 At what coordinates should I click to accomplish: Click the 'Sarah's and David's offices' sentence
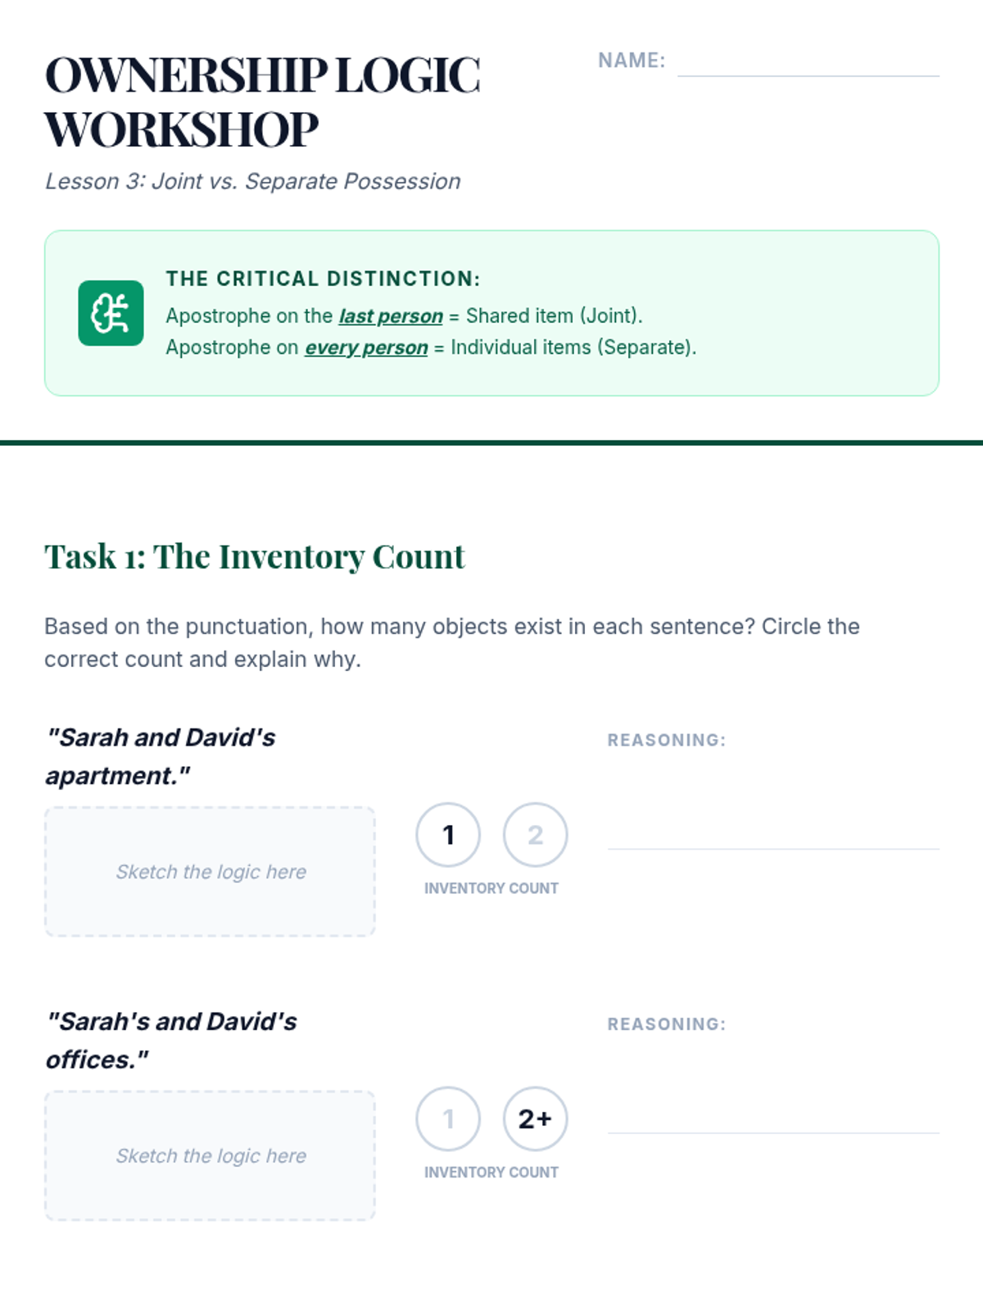(171, 1041)
